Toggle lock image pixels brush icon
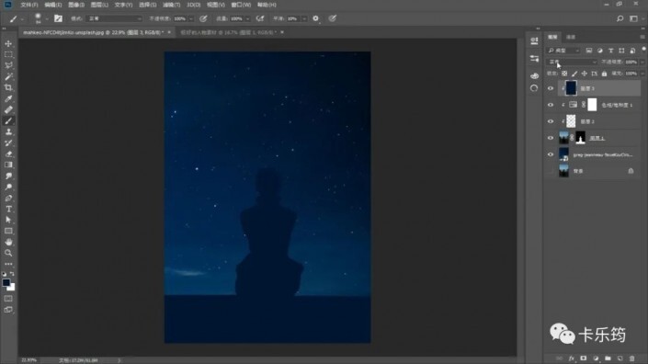Screen dimensions: 648x364 tap(574, 74)
